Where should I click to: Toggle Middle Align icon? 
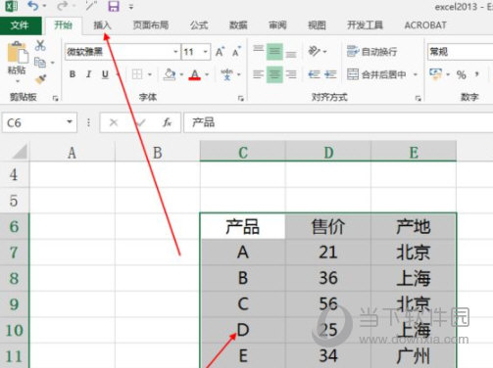(274, 52)
